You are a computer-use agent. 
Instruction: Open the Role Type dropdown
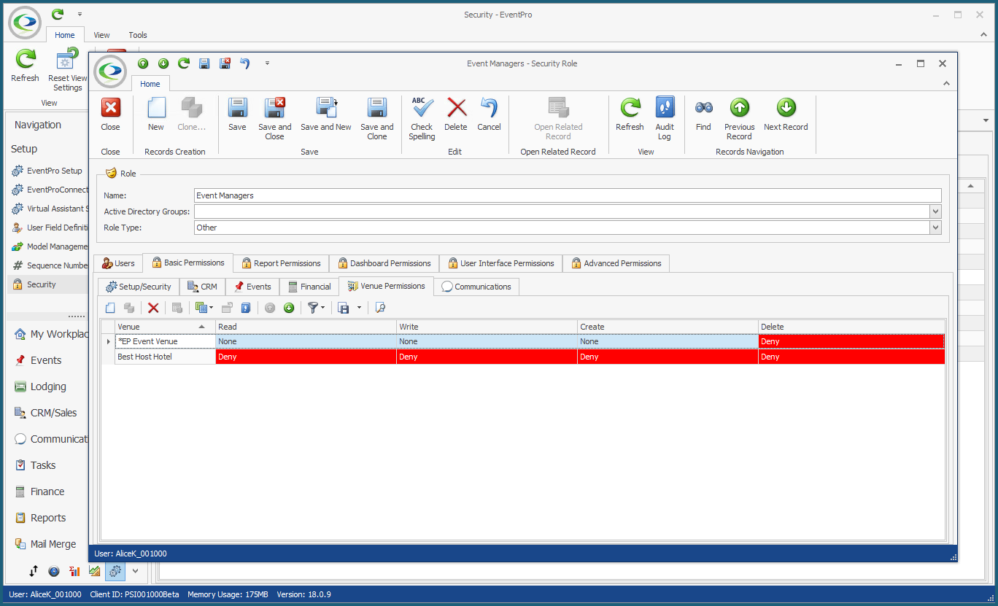(935, 228)
